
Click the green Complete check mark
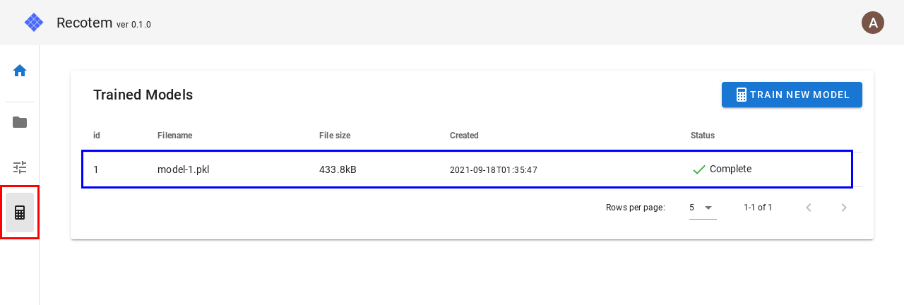[699, 169]
